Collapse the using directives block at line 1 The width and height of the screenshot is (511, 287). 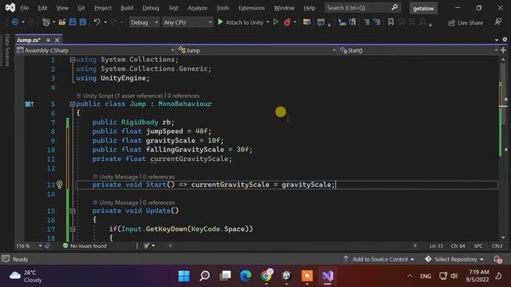[x=73, y=60]
